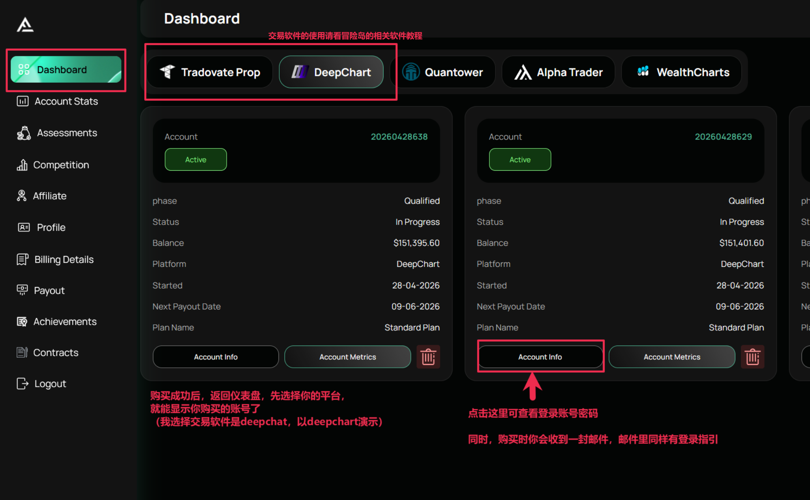Click account number 20260428629
810x500 pixels.
pos(724,137)
